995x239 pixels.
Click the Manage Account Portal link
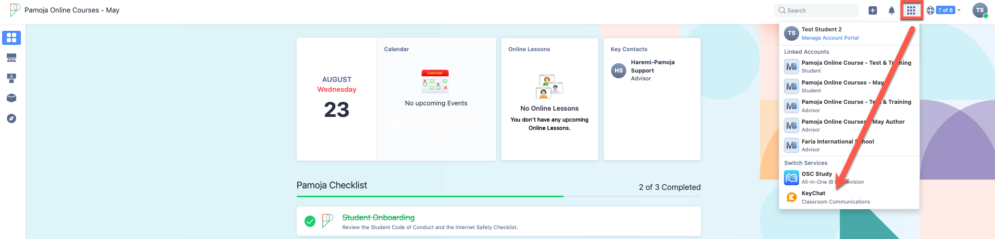pos(830,38)
